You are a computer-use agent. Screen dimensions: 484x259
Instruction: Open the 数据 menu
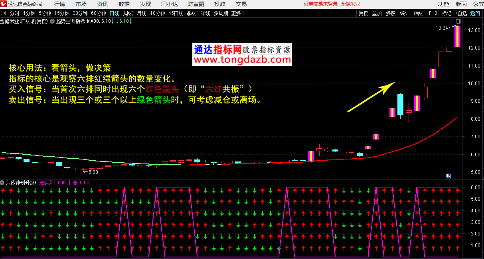point(124,4)
